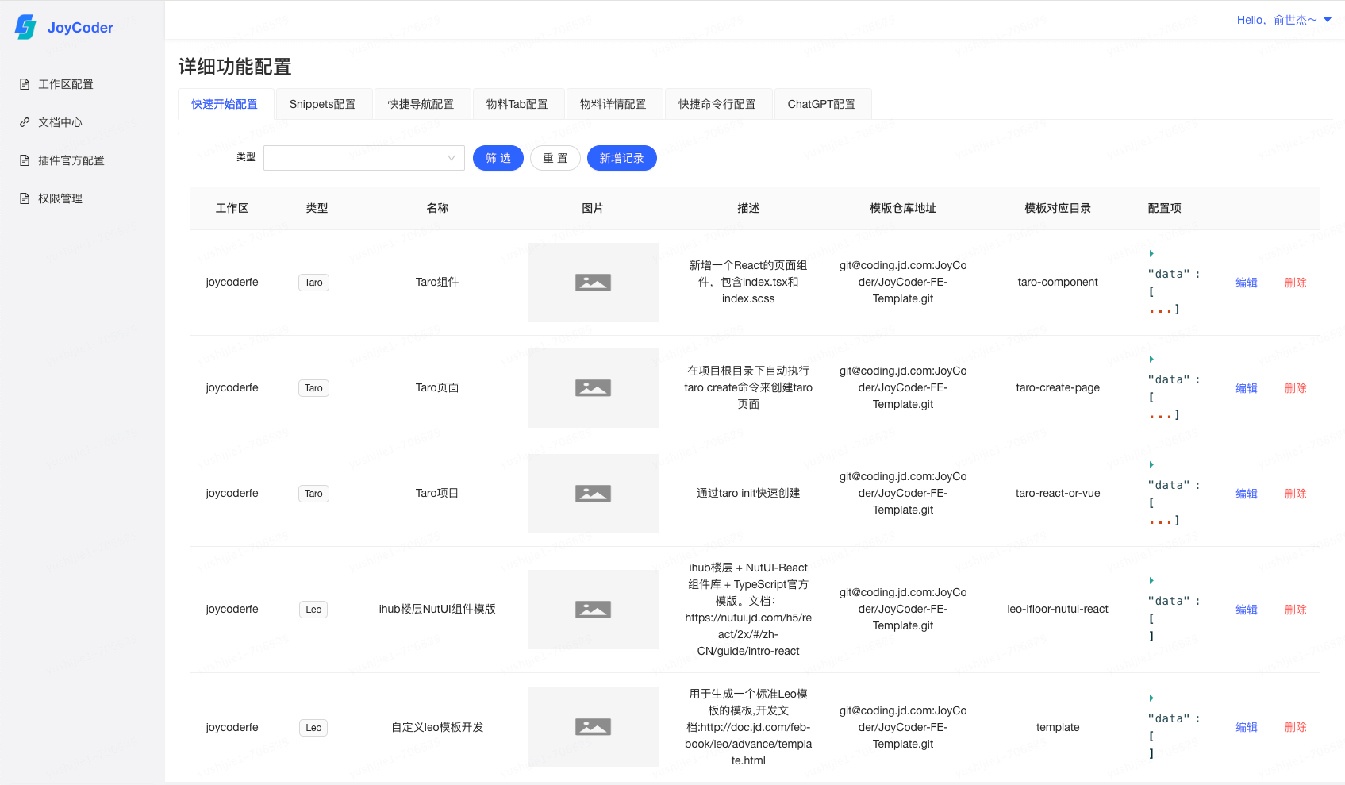Click the Taro tag in Taro组件 row
The width and height of the screenshot is (1345, 785).
(313, 283)
